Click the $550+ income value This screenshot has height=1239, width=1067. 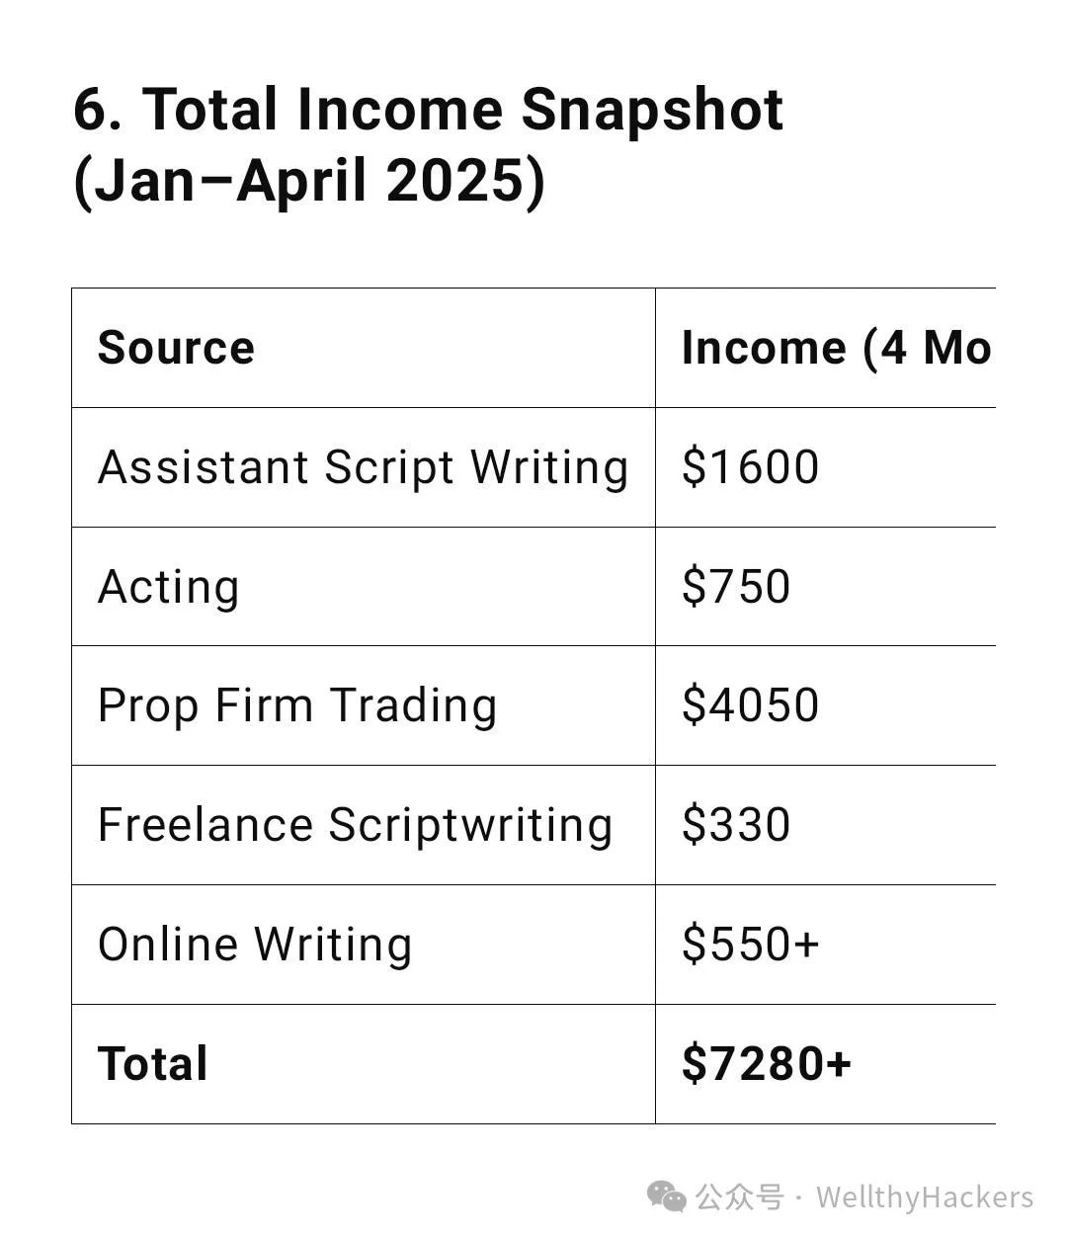[x=751, y=945]
